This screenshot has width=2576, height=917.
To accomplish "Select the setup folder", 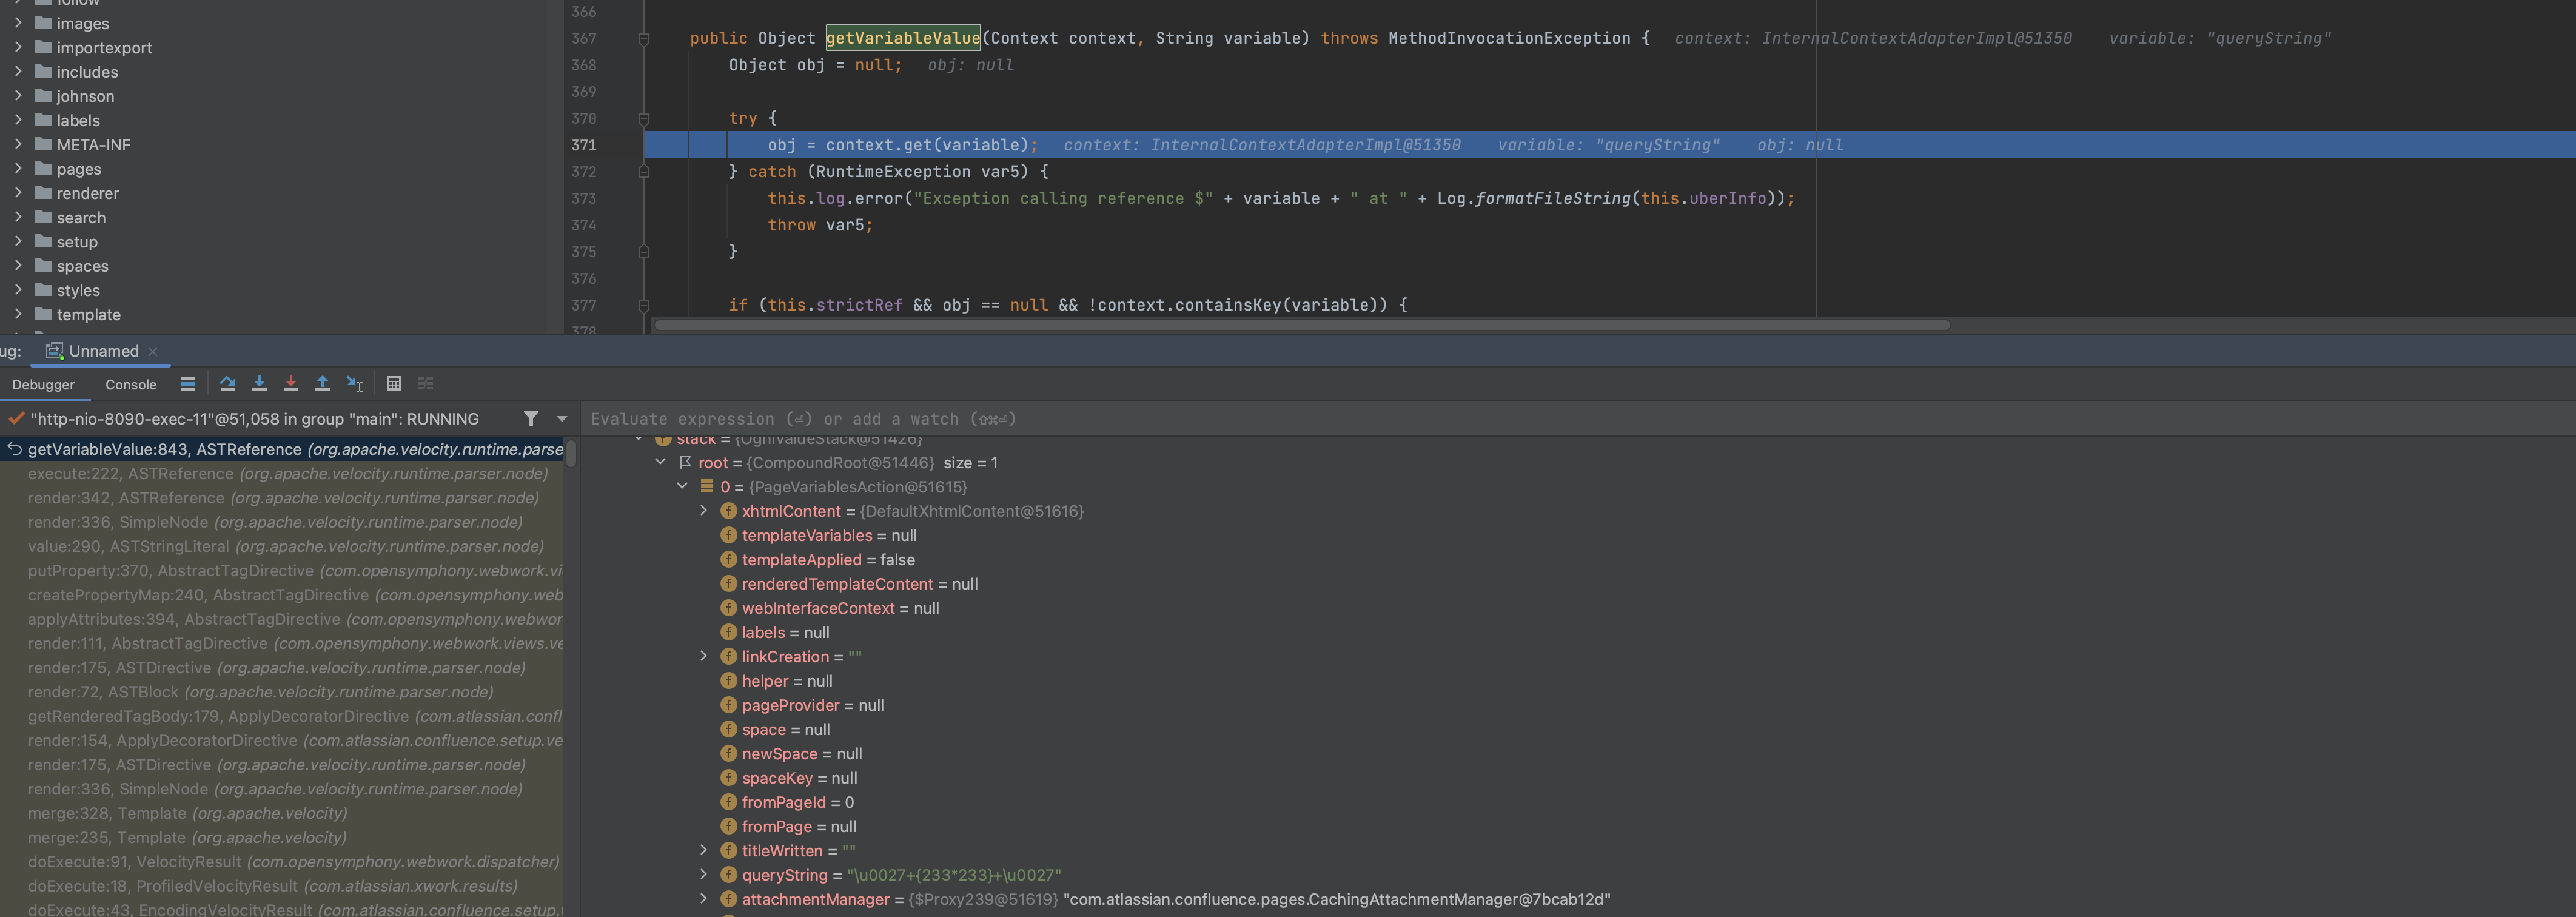I will (77, 242).
